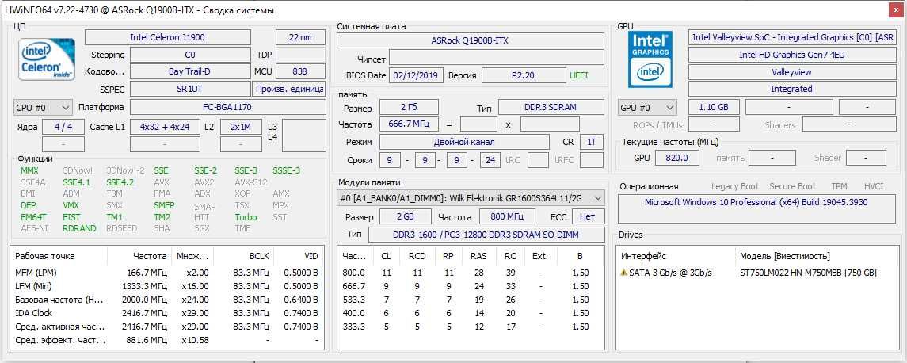Select the 533.3 timing row

[471, 300]
